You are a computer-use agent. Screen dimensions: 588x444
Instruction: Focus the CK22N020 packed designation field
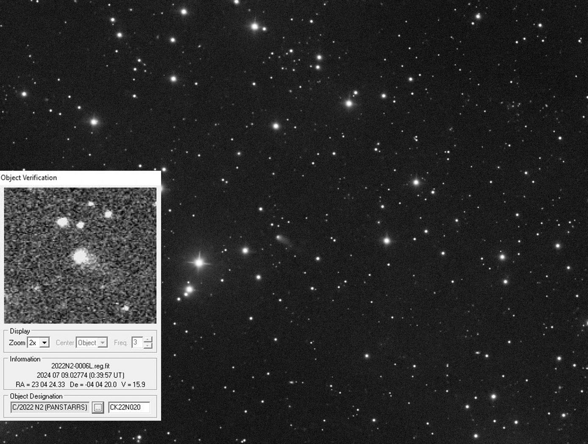tap(129, 407)
